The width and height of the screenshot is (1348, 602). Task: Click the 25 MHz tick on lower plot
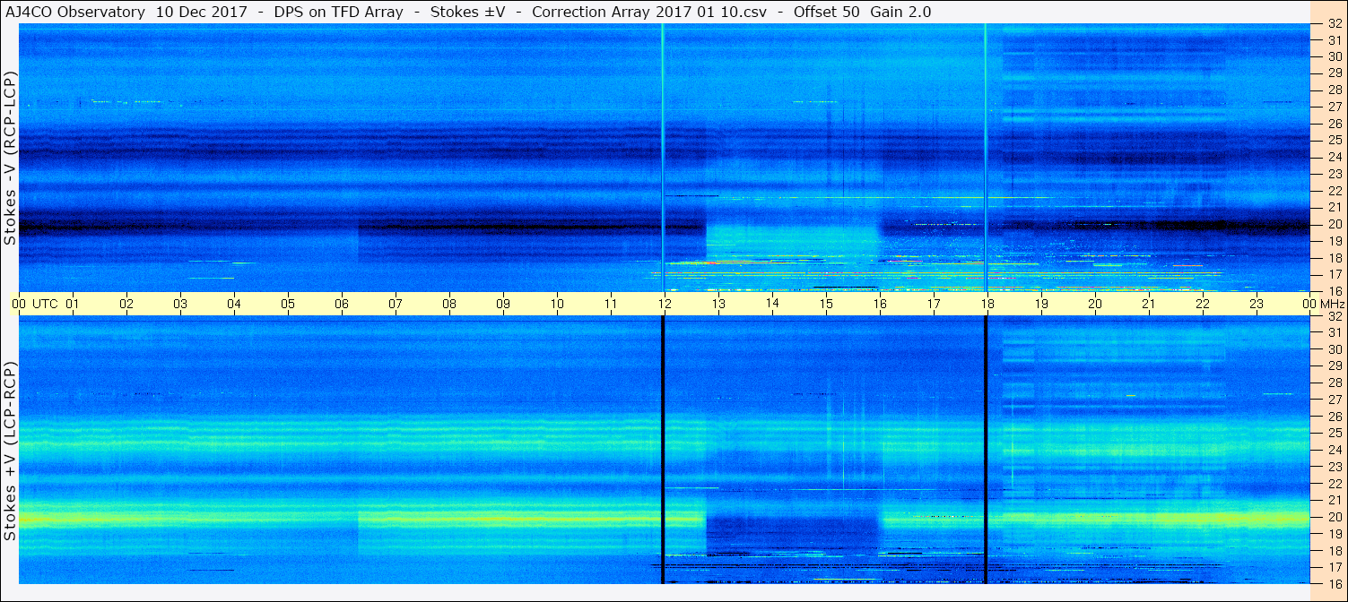tap(1334, 434)
